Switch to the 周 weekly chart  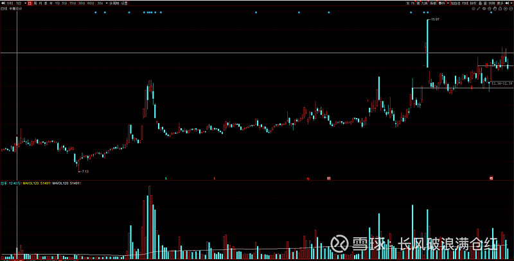tap(35, 3)
